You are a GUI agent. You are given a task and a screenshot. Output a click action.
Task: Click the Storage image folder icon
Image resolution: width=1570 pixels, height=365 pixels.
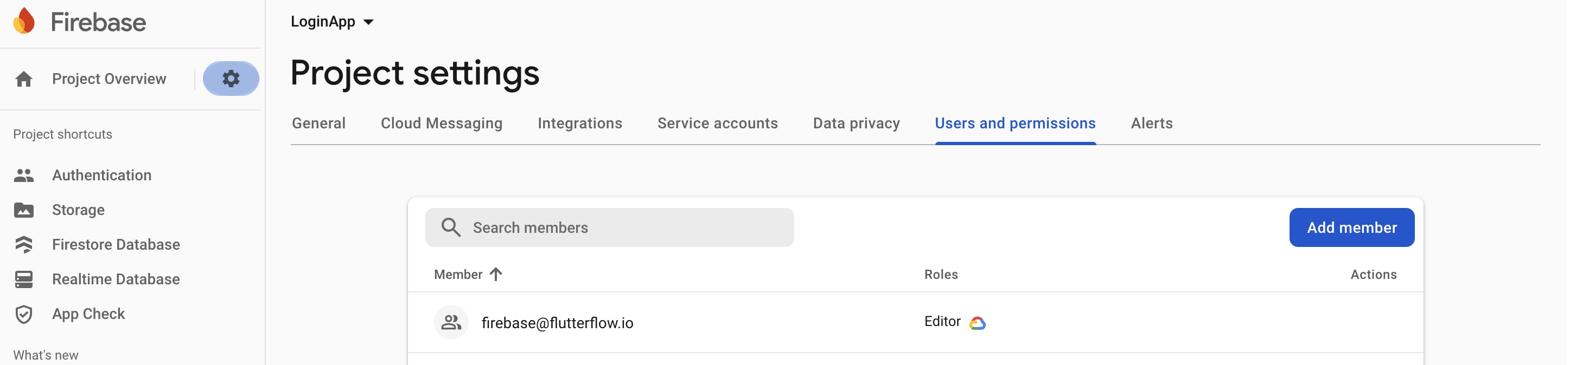[x=24, y=210]
